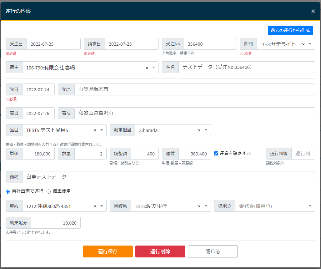This screenshot has width=321, height=269.
Task: Click the 受注日 date input field
Action: pyautogui.click(x=53, y=44)
